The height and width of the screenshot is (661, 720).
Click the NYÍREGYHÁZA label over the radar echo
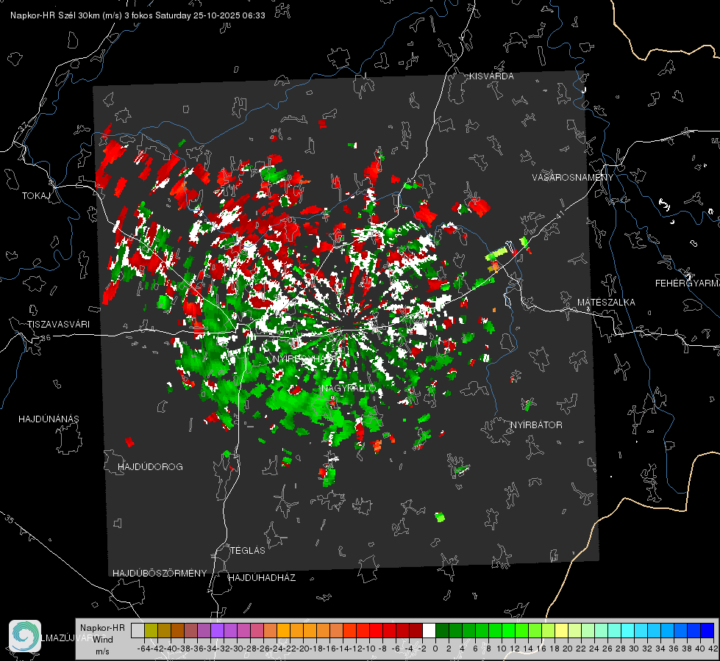pos(306,358)
